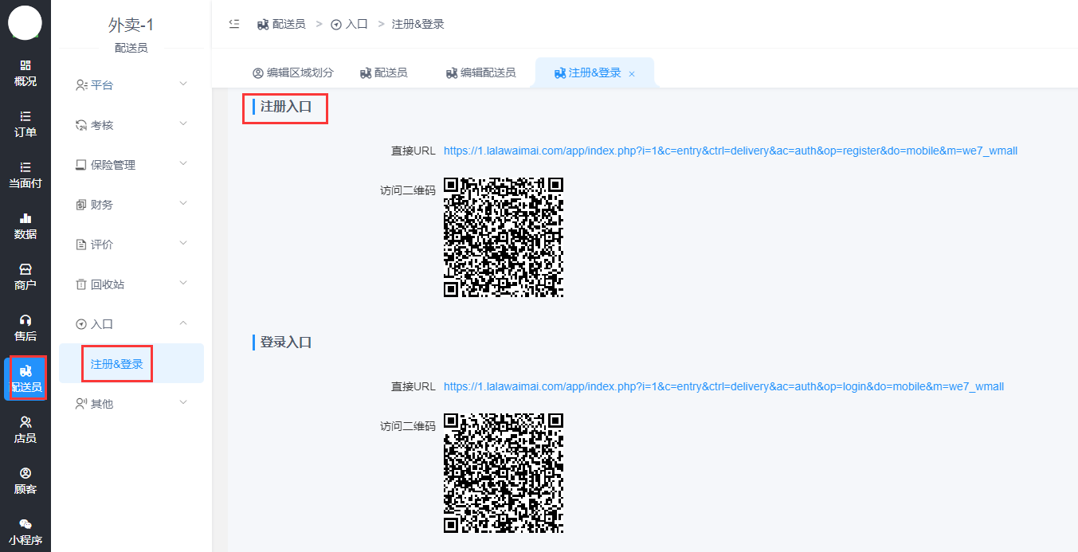
Task: Select the 配送员 delivery truck icon in sidebar
Action: coord(25,371)
